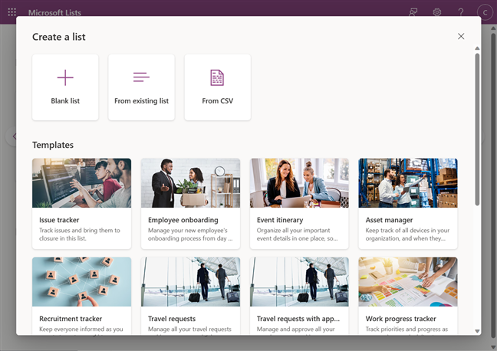Click the scrollbar up arrow
The image size is (497, 351).
(x=477, y=49)
